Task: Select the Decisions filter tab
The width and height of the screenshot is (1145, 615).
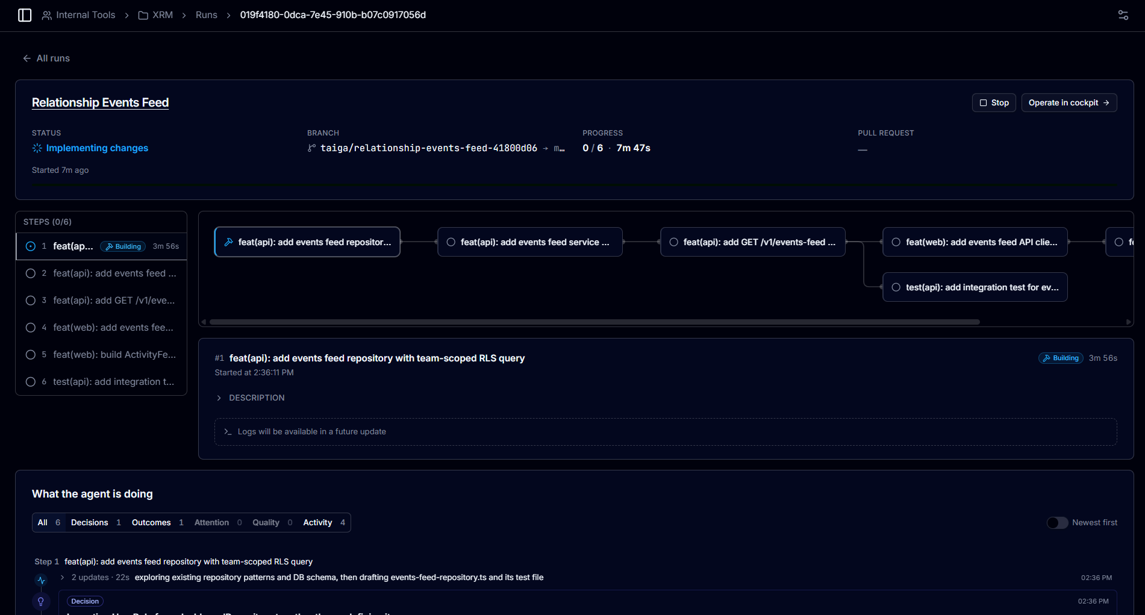Action: click(x=96, y=523)
